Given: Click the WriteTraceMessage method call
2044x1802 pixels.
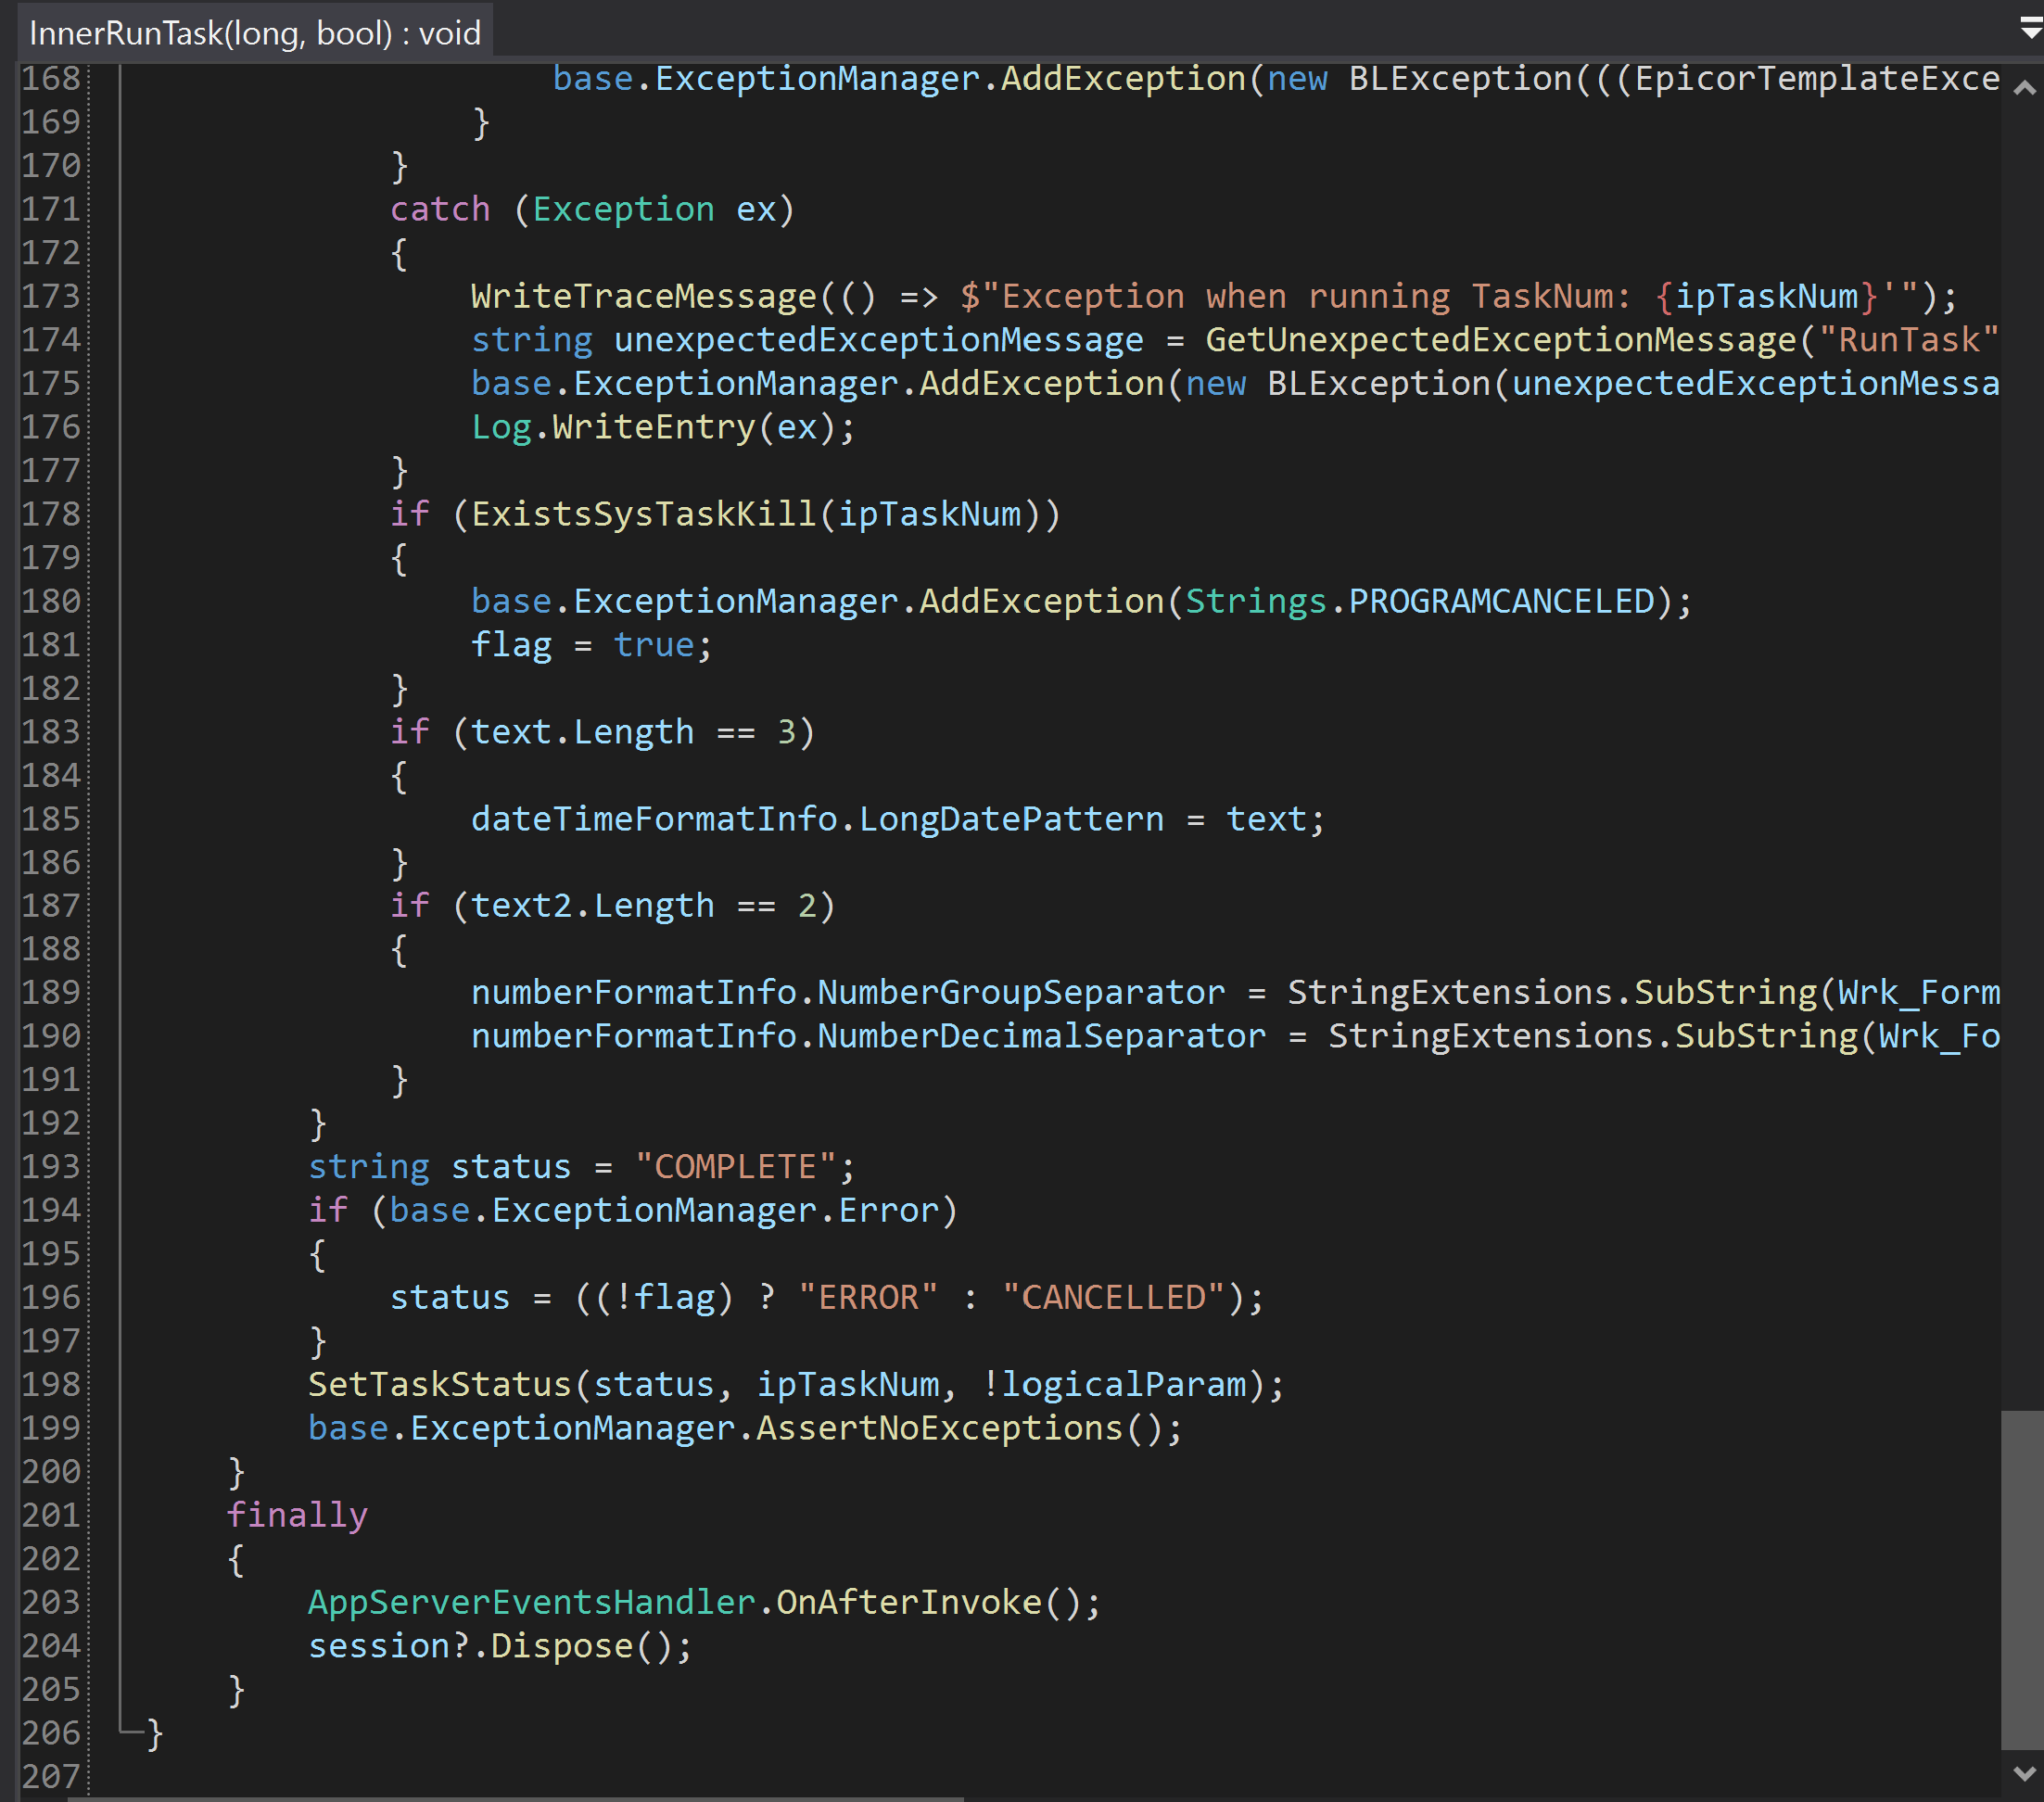Looking at the screenshot, I should (x=643, y=296).
